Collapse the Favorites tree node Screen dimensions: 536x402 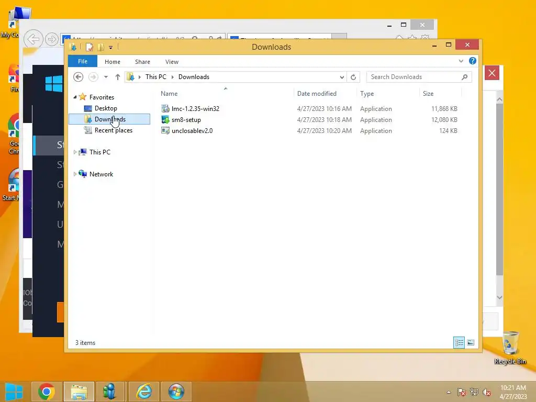75,97
